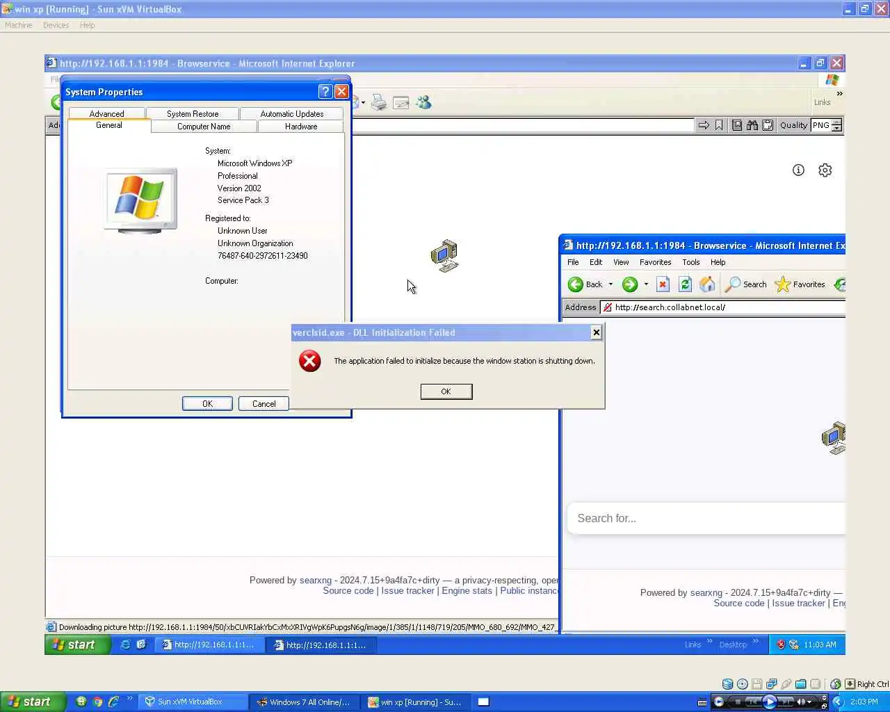Click the Print icon in Internet Explorer toolbar
Screen dimensions: 890x712
(x=378, y=103)
